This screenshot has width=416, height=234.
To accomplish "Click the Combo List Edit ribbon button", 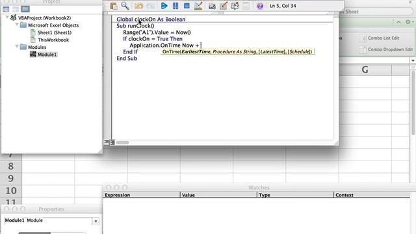I will tap(379, 38).
